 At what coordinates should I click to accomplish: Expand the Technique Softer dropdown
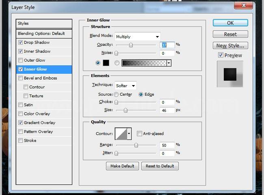pos(126,86)
